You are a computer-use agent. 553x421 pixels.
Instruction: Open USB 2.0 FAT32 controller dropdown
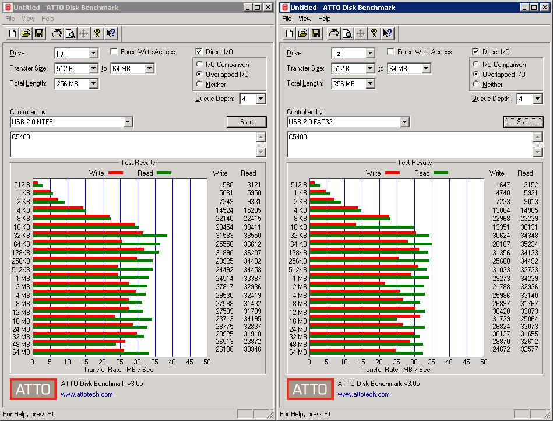[405, 122]
